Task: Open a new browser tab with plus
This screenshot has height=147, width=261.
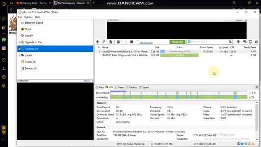Action: (94, 3)
